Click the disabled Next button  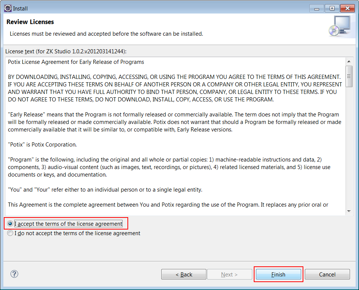(229, 274)
